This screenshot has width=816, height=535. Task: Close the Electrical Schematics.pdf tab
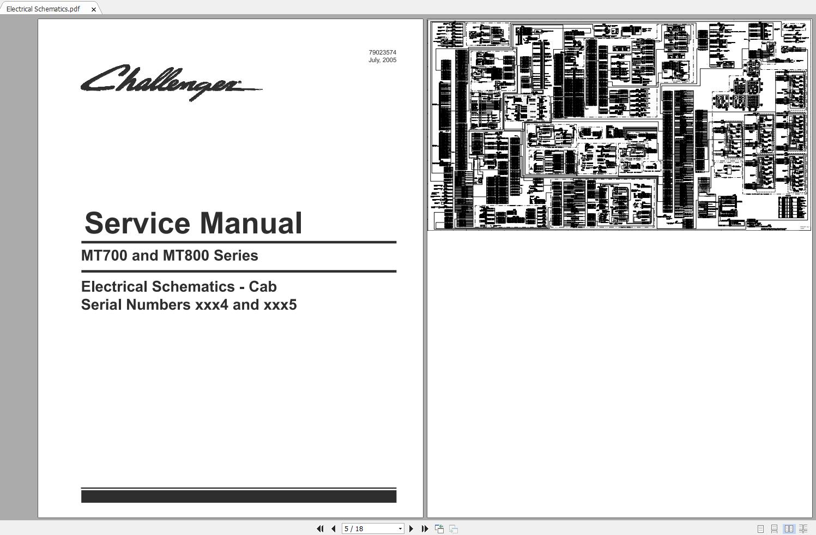tap(94, 9)
